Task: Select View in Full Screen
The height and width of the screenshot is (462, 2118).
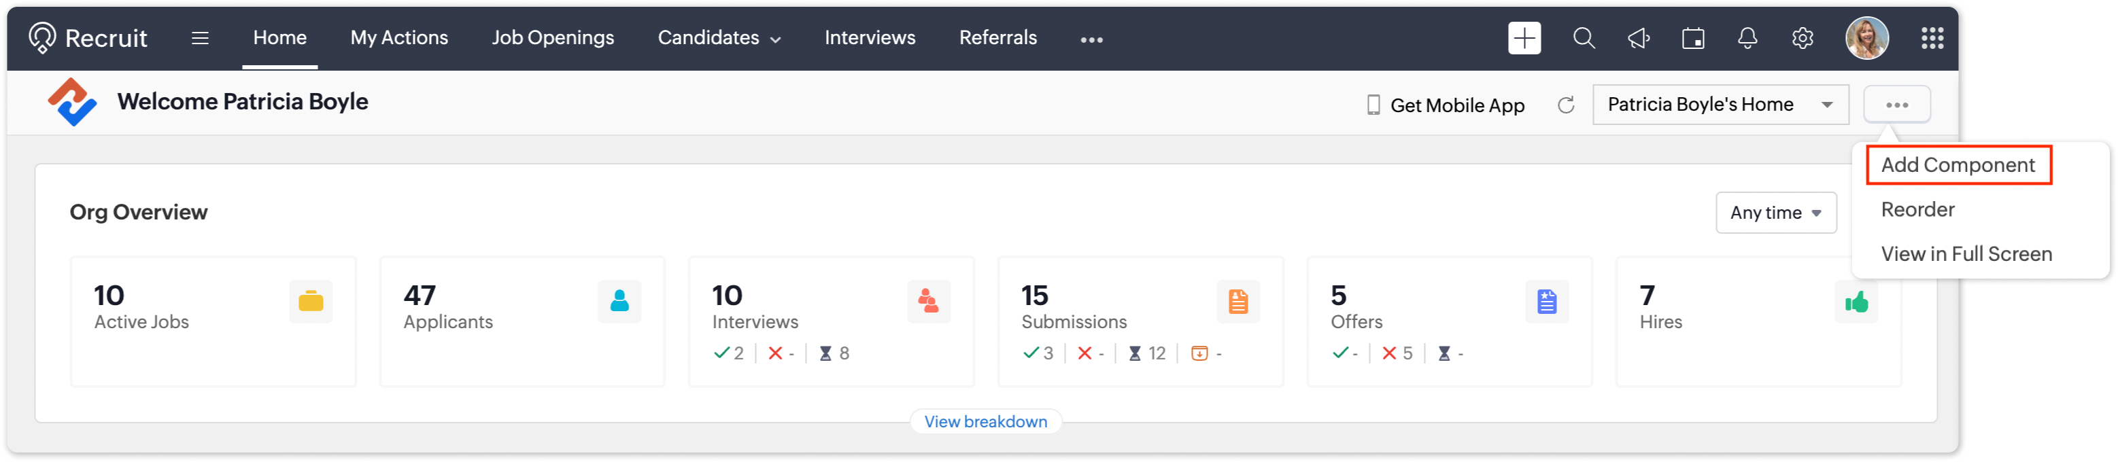Action: 1966,254
